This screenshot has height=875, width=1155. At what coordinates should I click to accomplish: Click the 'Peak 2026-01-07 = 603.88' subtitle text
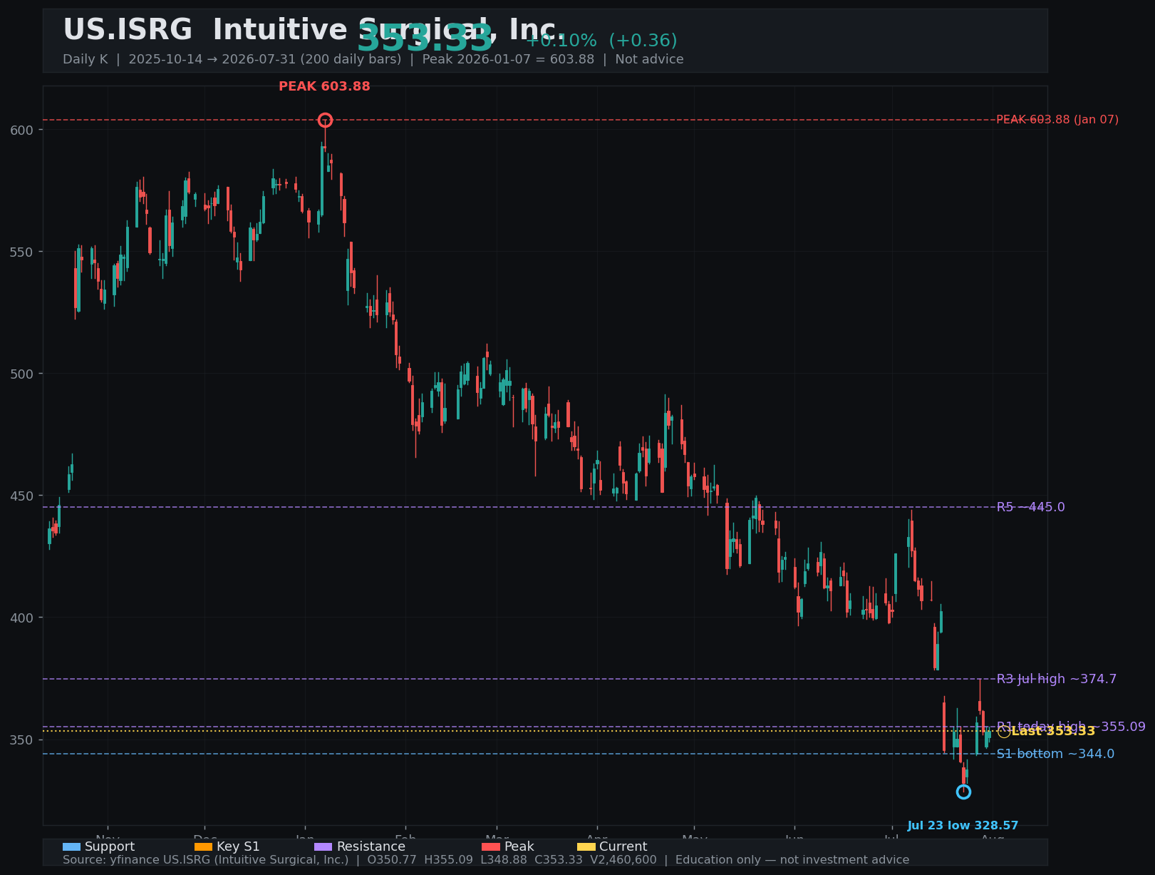[x=508, y=59]
